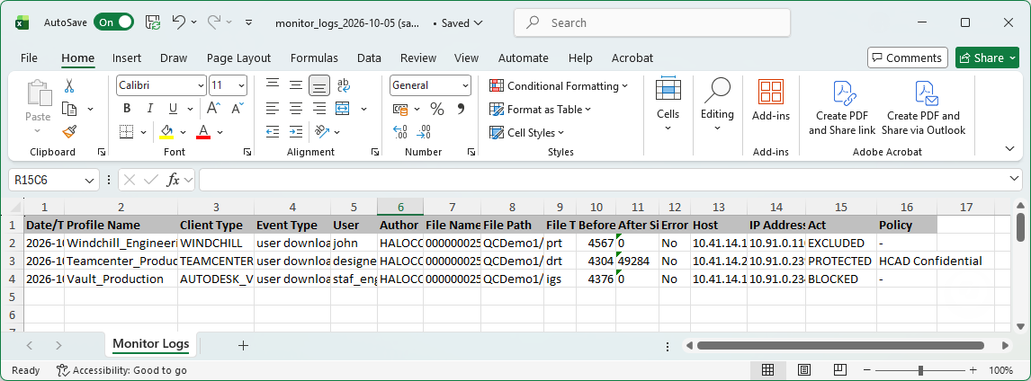Switch to Page Break Preview in status bar
The height and width of the screenshot is (381, 1031).
(842, 370)
